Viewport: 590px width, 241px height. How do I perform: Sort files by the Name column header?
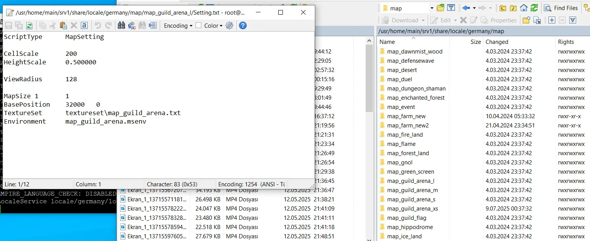387,42
